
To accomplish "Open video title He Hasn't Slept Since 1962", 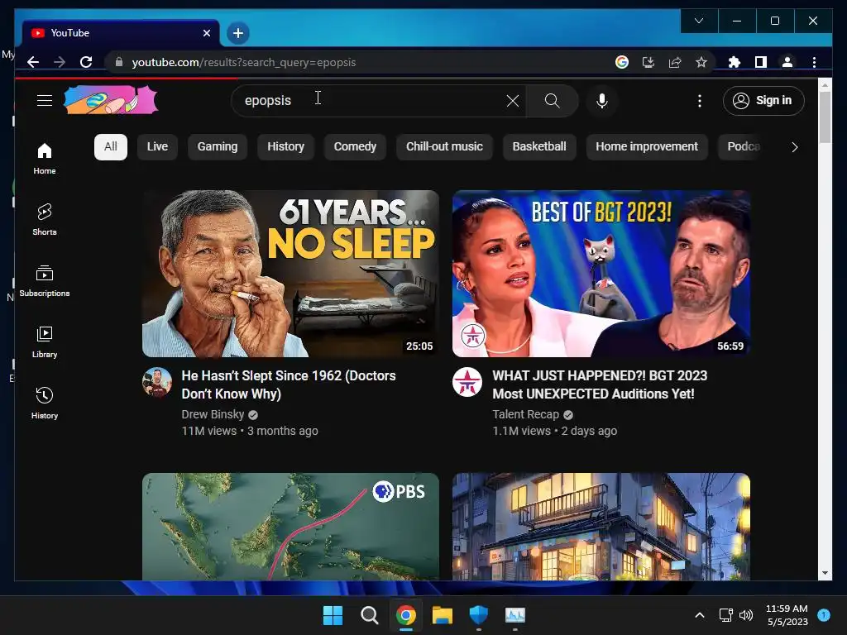I will 289,384.
